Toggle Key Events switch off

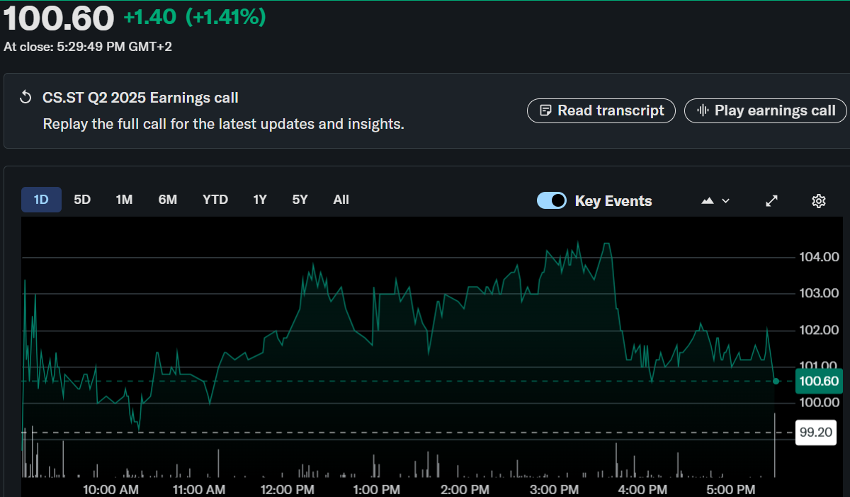(x=552, y=200)
